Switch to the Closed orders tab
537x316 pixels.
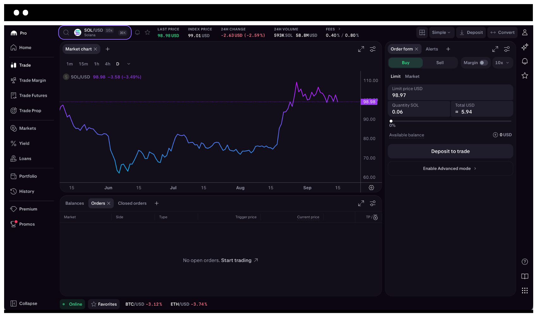(132, 203)
